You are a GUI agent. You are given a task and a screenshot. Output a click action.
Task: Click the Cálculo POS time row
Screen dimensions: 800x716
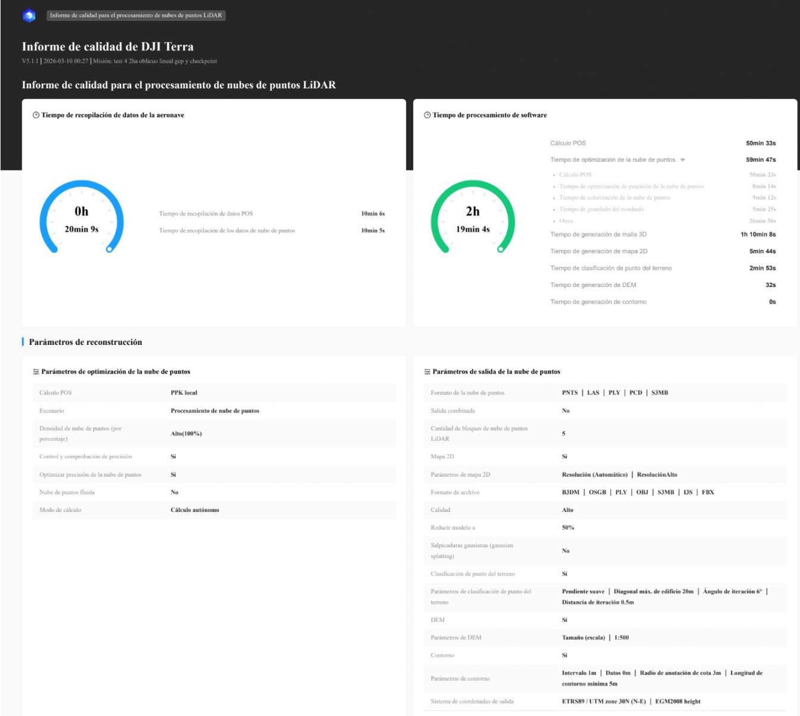(x=662, y=143)
